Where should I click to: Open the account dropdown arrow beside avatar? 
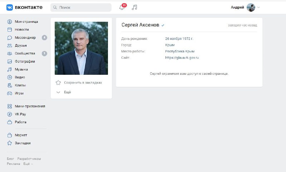[258, 7]
